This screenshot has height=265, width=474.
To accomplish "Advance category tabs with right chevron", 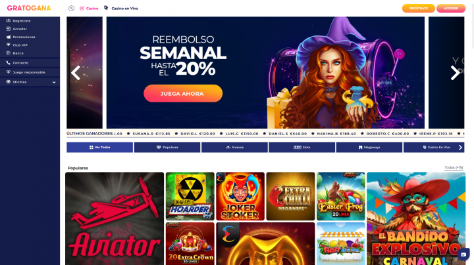I will coord(460,147).
